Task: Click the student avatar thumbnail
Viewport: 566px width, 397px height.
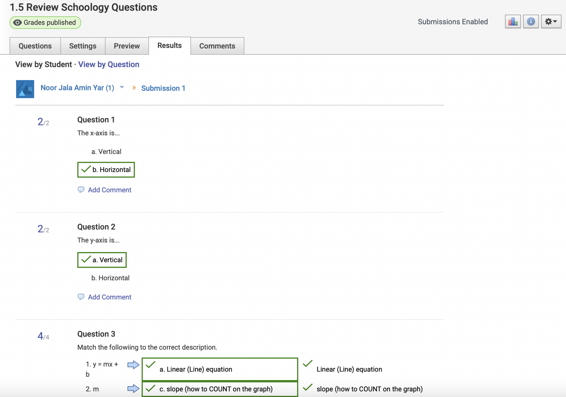Action: [25, 89]
